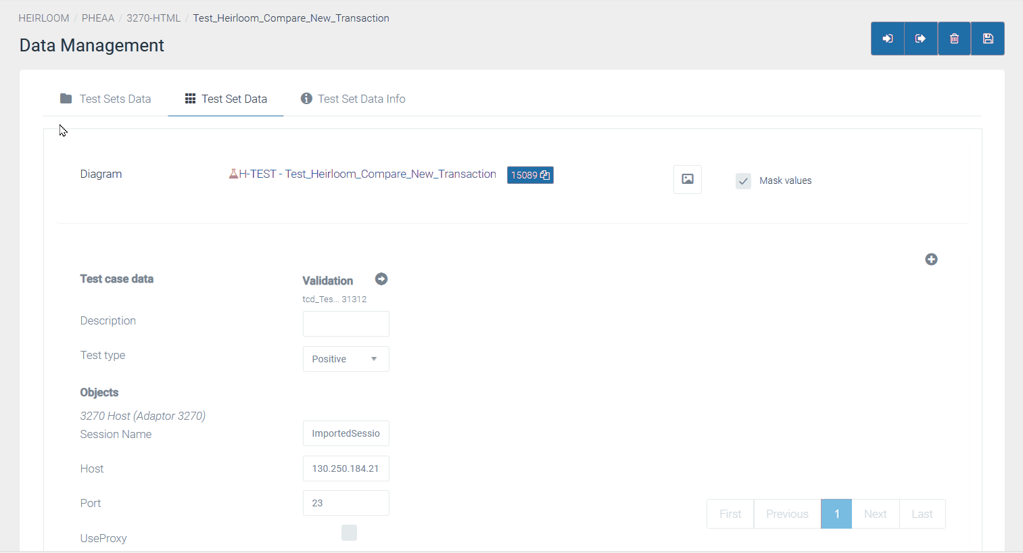This screenshot has height=553, width=1023.
Task: Click the plus icon to add test case
Action: click(x=931, y=260)
